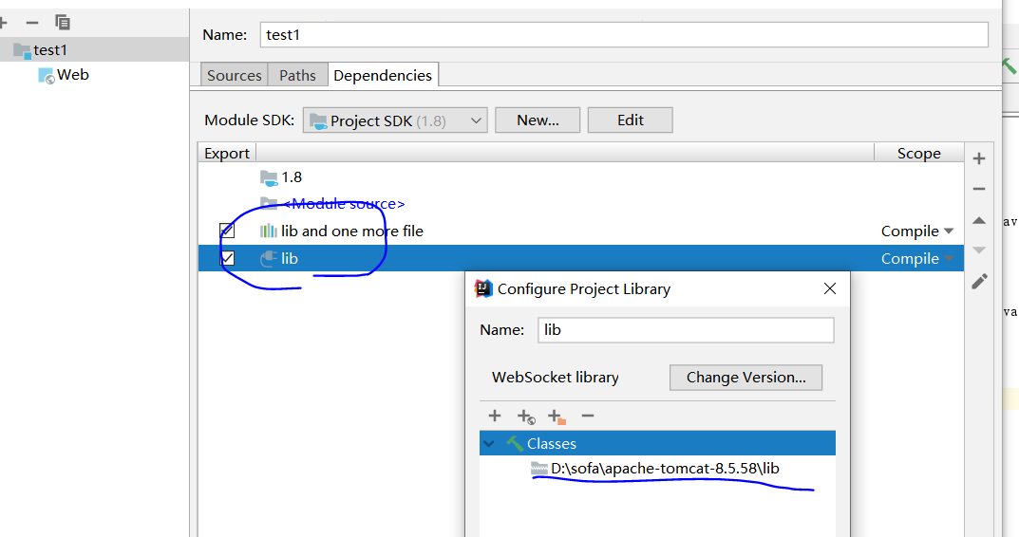Image resolution: width=1019 pixels, height=537 pixels.
Task: Remove module with minus icon in left panel
Action: (x=32, y=23)
